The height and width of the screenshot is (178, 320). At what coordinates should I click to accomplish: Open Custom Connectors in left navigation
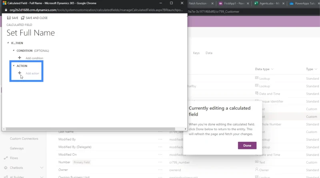click(24, 139)
